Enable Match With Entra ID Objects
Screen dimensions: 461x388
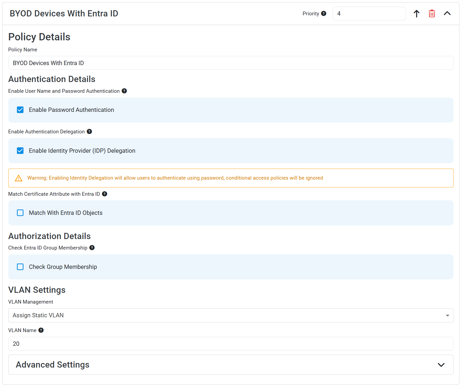(20, 213)
